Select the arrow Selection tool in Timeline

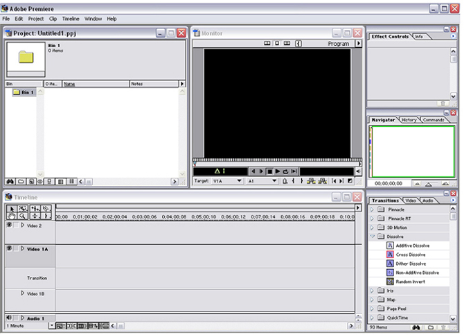coord(12,208)
